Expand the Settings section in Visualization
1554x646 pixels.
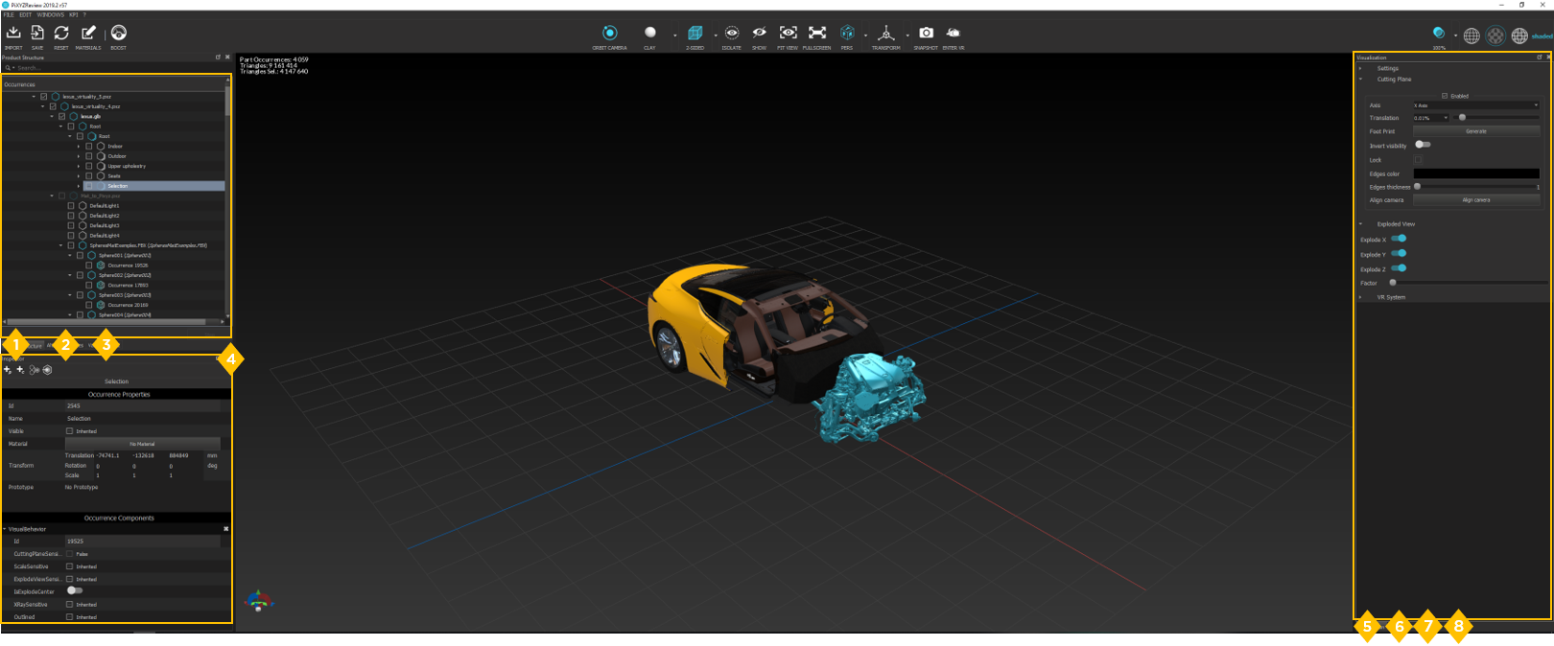(1360, 69)
